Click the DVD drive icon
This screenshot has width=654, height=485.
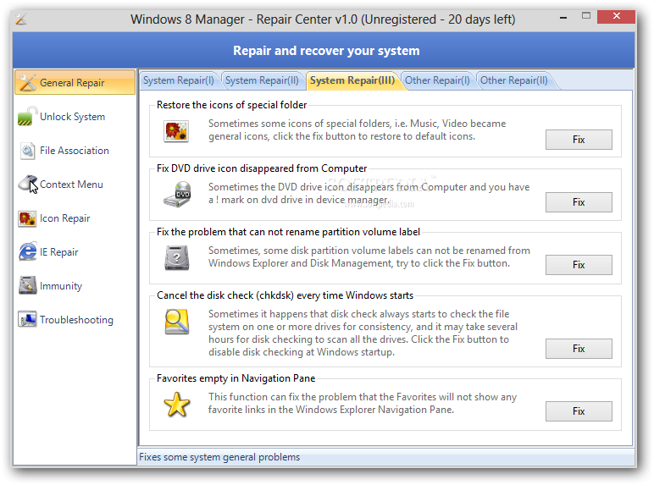click(x=178, y=194)
